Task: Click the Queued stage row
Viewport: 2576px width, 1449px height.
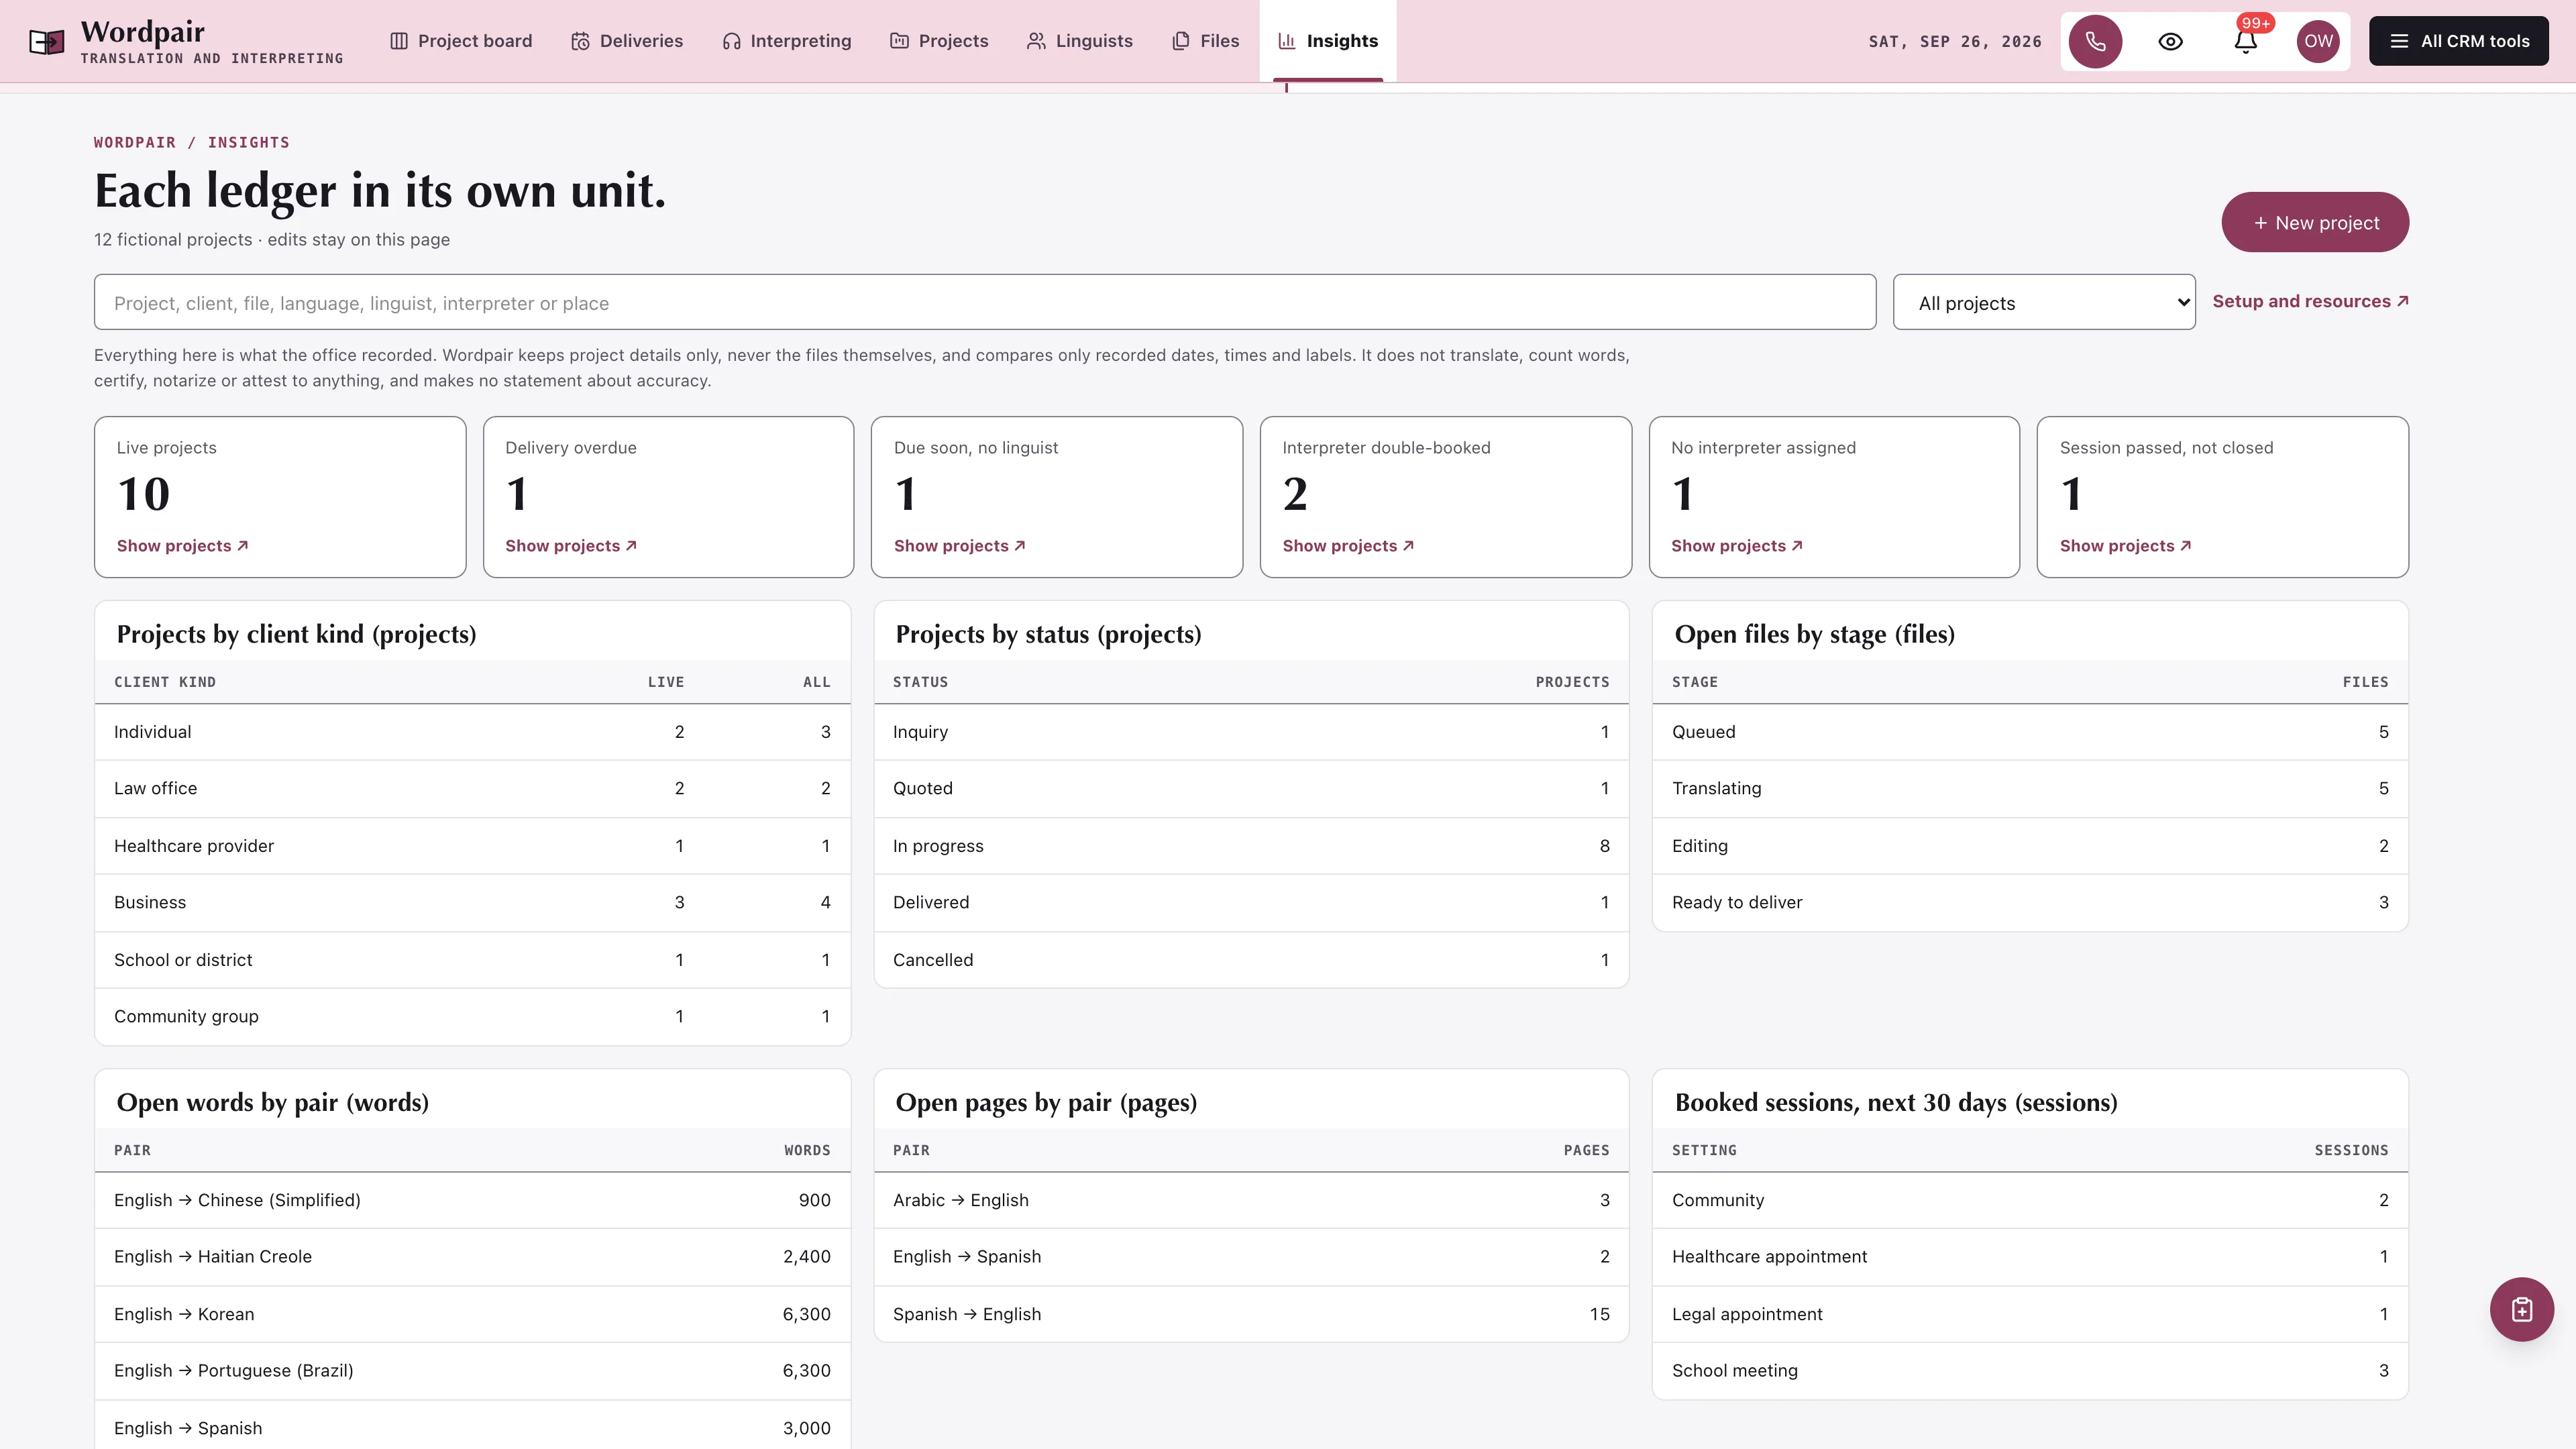Action: 2030,732
